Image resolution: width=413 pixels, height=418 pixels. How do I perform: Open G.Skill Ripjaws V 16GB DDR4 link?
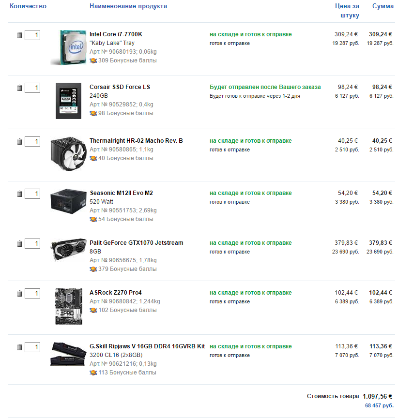[147, 346]
